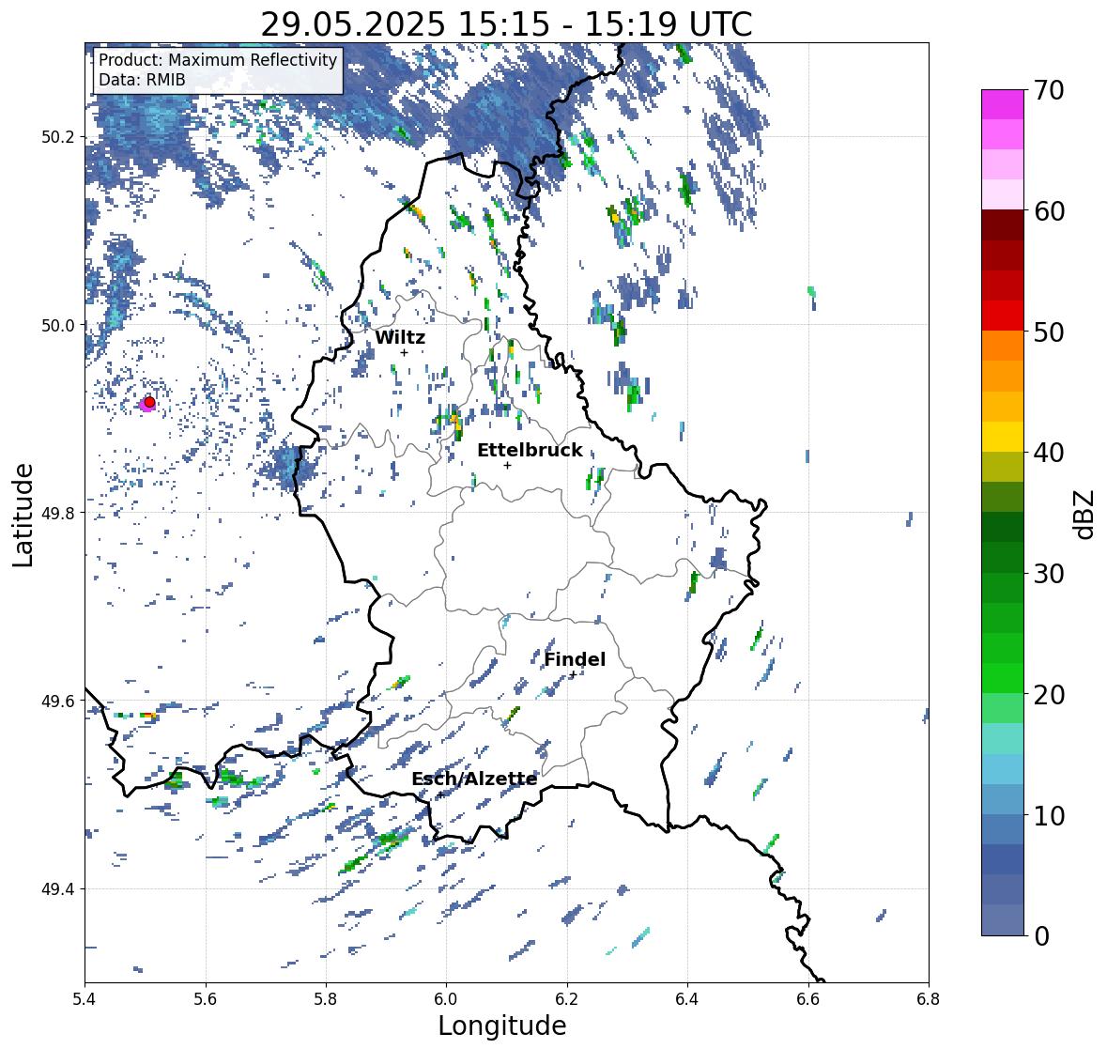Click the 10 tick on the colorbar
Viewport: 1107px width, 1049px height.
coord(1049,815)
